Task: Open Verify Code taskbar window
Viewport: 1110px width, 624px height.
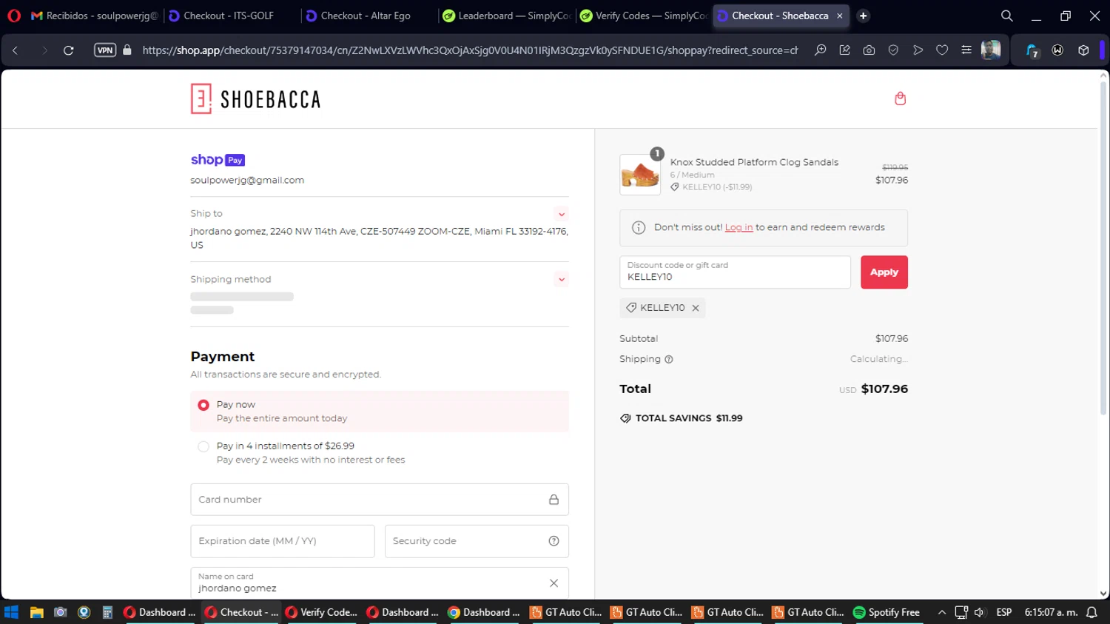Action: [322, 612]
